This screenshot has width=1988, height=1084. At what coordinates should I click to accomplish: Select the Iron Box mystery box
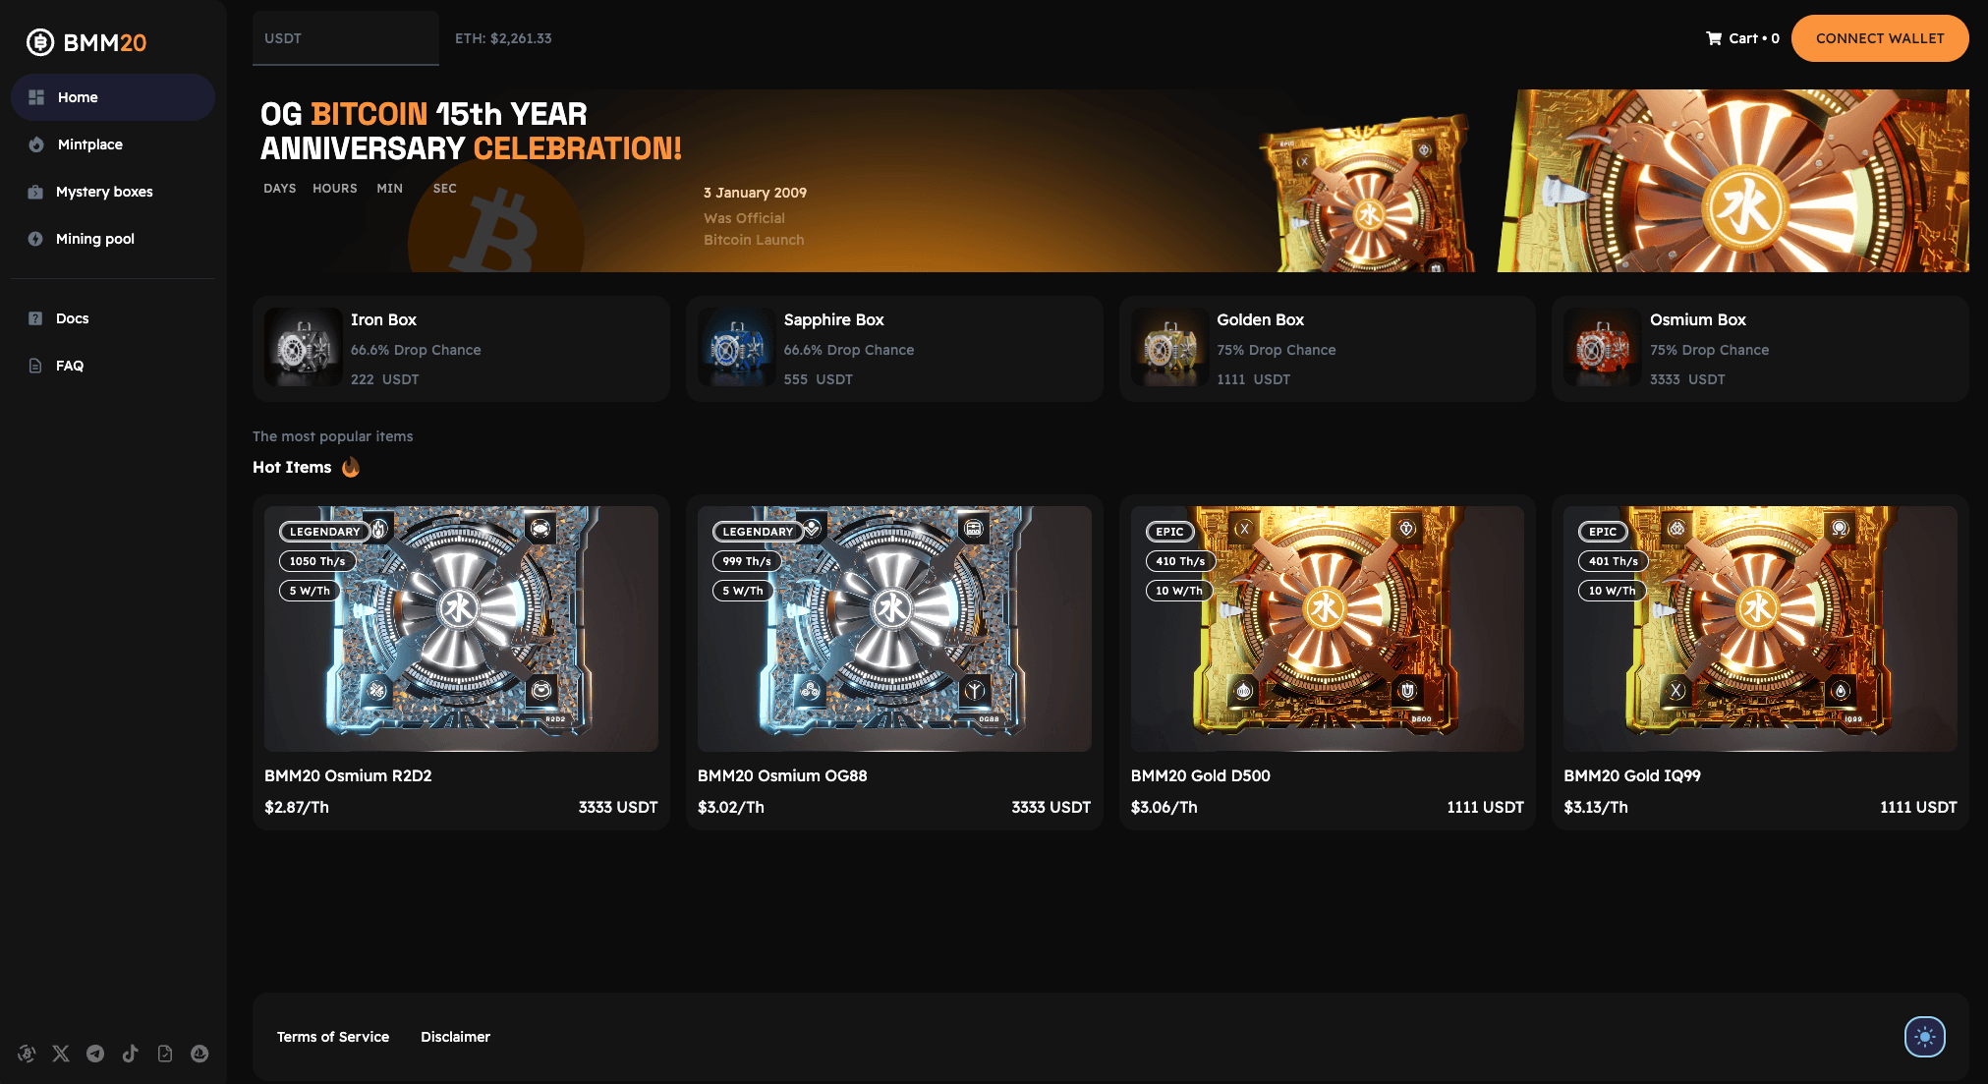461,349
